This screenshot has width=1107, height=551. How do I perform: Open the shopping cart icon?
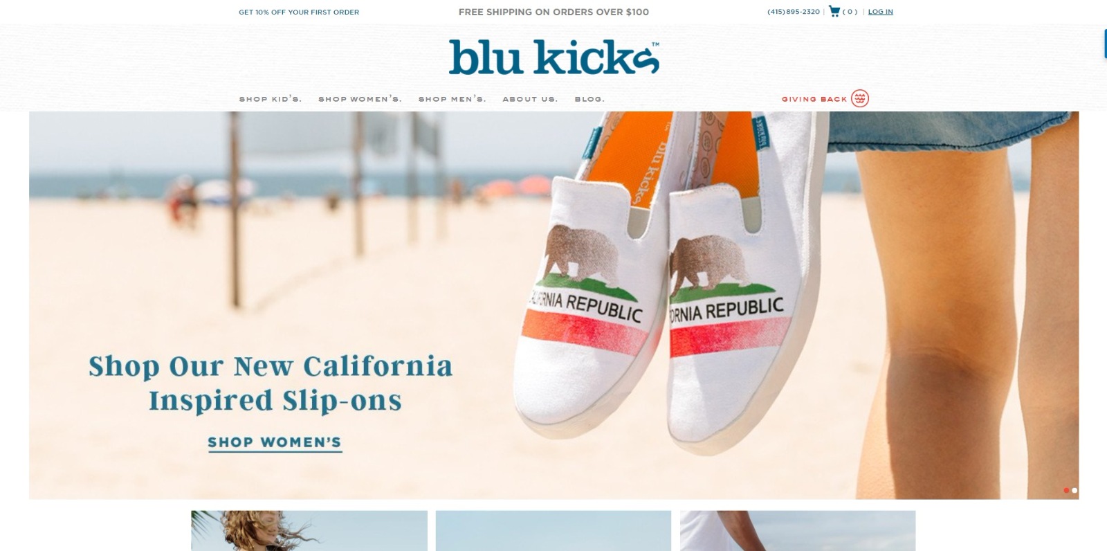point(834,11)
